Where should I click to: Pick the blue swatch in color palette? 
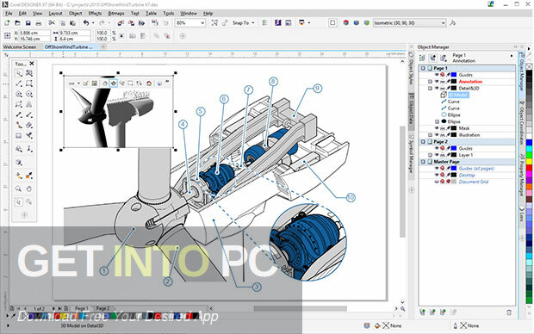(x=529, y=143)
